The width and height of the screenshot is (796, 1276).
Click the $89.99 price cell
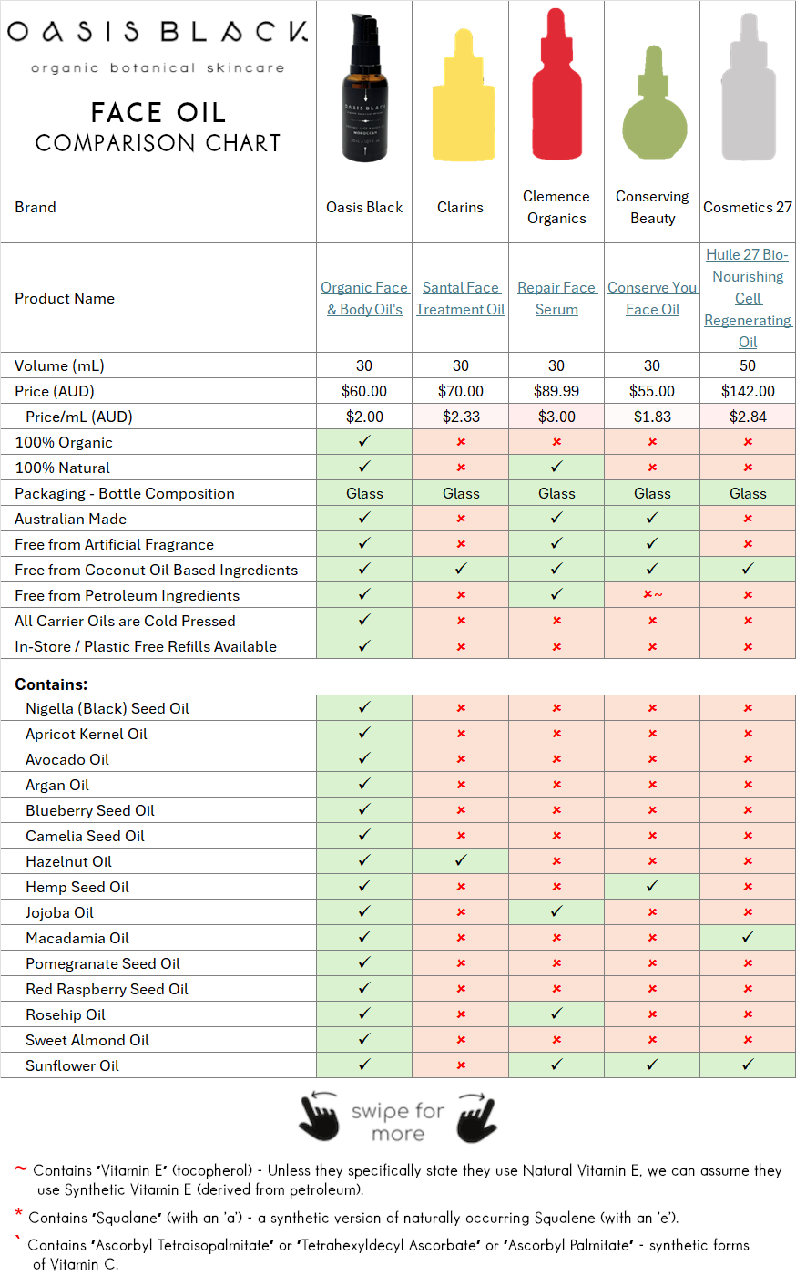pos(556,391)
